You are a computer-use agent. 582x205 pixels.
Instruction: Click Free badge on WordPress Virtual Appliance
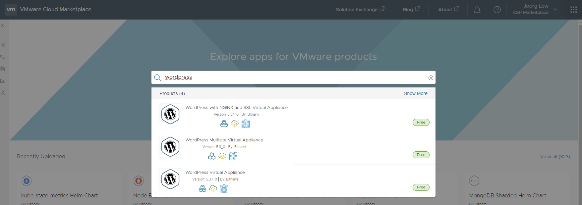(421, 187)
